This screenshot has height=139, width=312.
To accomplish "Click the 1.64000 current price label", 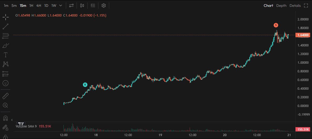I will click(303, 35).
